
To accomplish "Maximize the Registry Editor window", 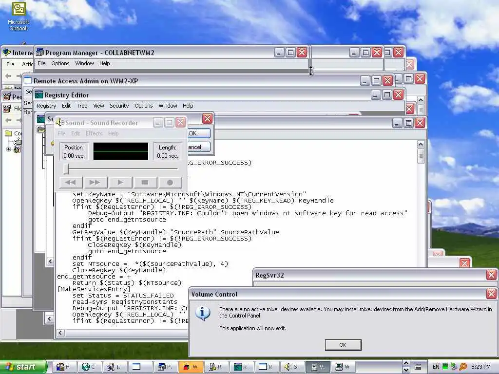I will click(386, 94).
